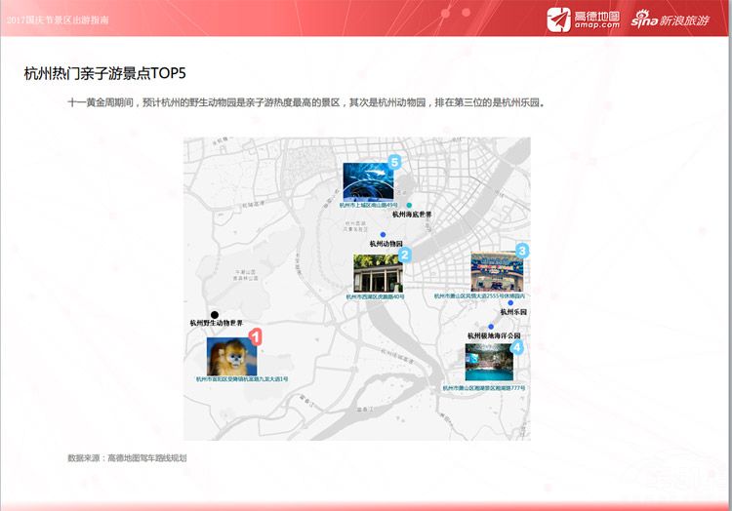The height and width of the screenshot is (511, 732).
Task: Click the teal dot marker for 杭州海底世界
Action: pyautogui.click(x=409, y=206)
